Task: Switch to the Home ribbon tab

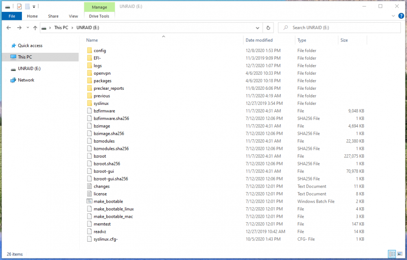Action: [x=32, y=16]
